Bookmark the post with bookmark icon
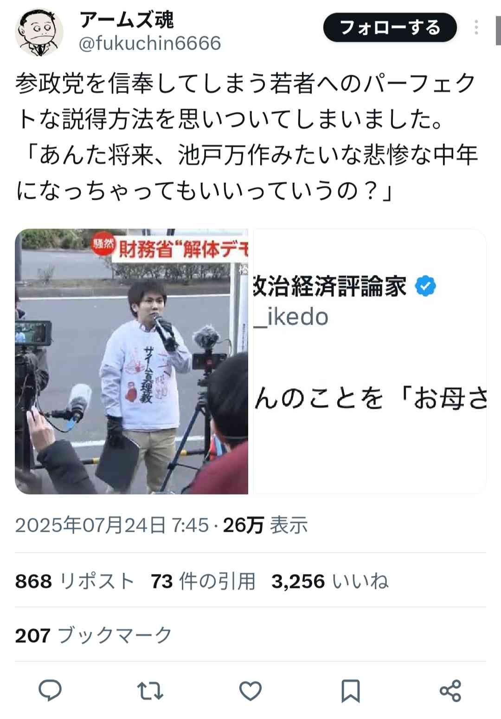The height and width of the screenshot is (719, 501). [351, 691]
